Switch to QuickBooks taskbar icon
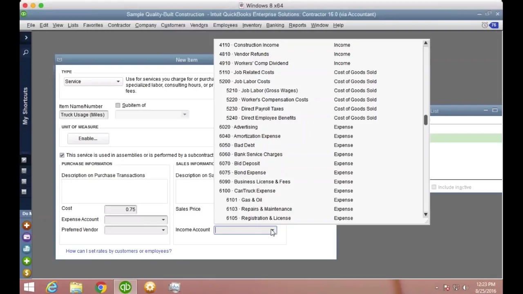Viewport: 523px width, 294px height. coord(125,287)
